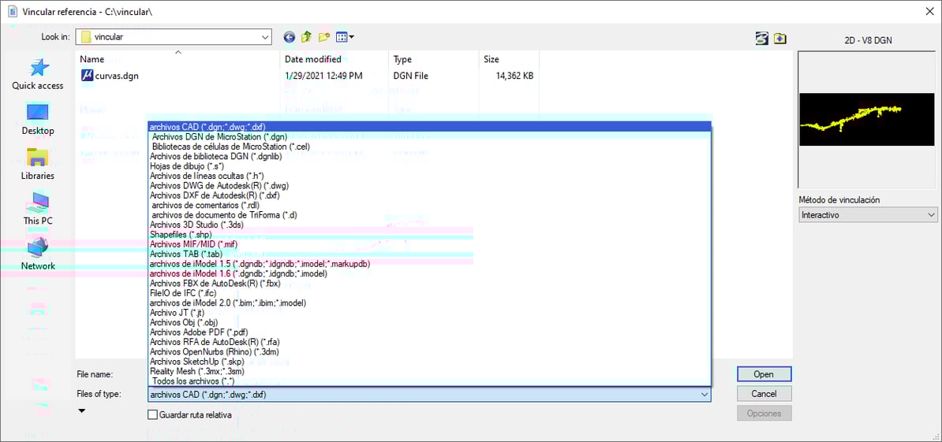Viewport: 942px width, 442px height.
Task: Select the curvas.dgn file
Action: (117, 76)
